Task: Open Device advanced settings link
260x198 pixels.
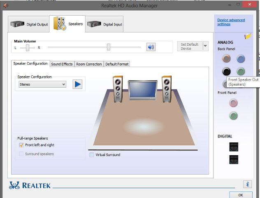Action: click(x=231, y=22)
